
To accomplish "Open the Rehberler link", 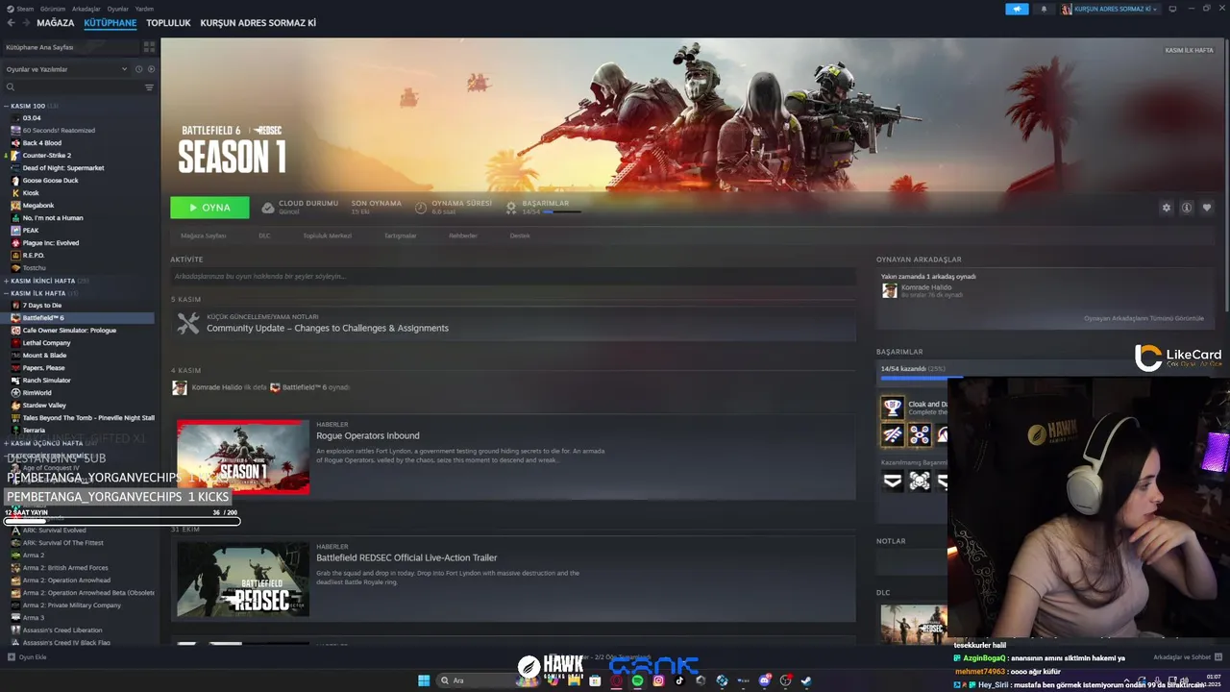I will point(463,235).
